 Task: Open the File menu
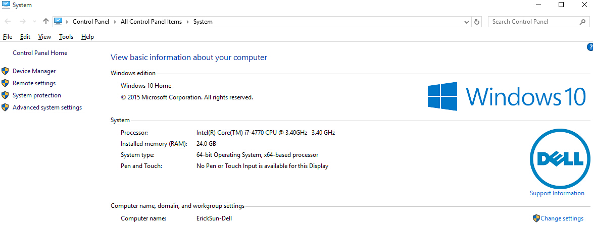pyautogui.click(x=8, y=37)
